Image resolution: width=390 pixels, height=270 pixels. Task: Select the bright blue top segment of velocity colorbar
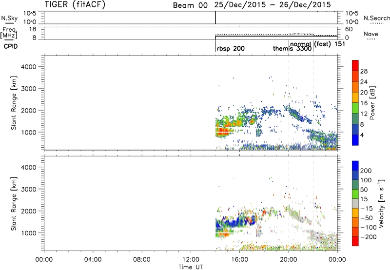(x=355, y=166)
